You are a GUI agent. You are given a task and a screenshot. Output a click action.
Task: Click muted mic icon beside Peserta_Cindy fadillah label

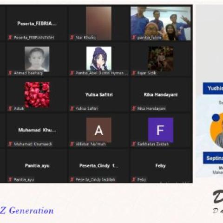pyautogui.click(x=72, y=179)
